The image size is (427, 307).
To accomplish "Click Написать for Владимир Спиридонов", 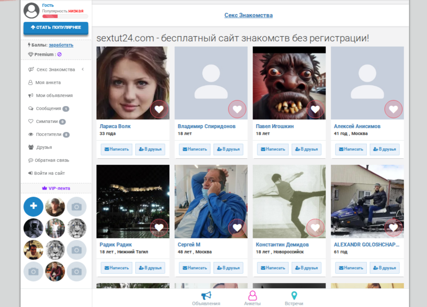I will point(195,149).
